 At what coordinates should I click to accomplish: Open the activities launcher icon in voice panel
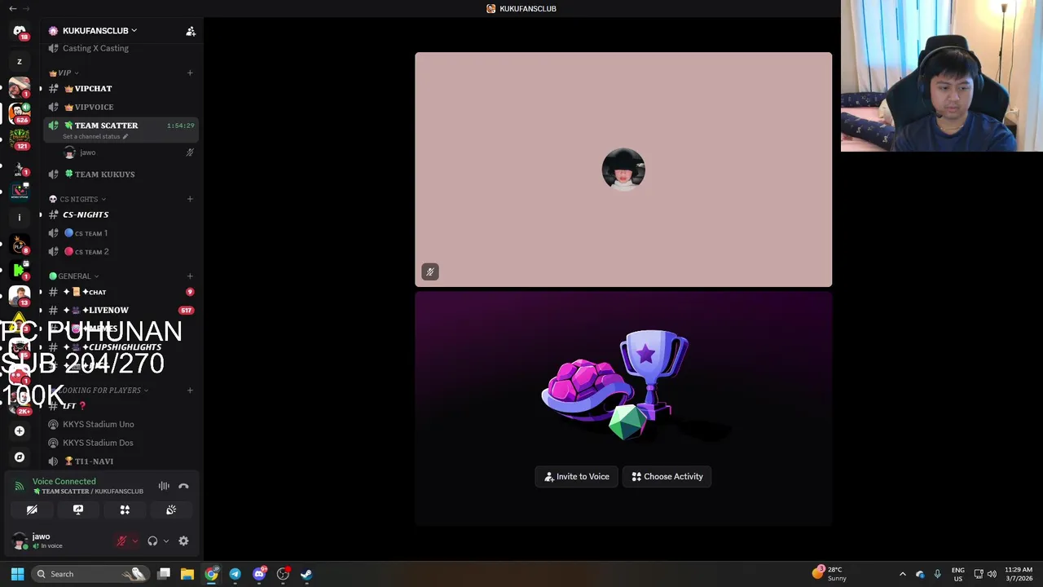pyautogui.click(x=125, y=510)
